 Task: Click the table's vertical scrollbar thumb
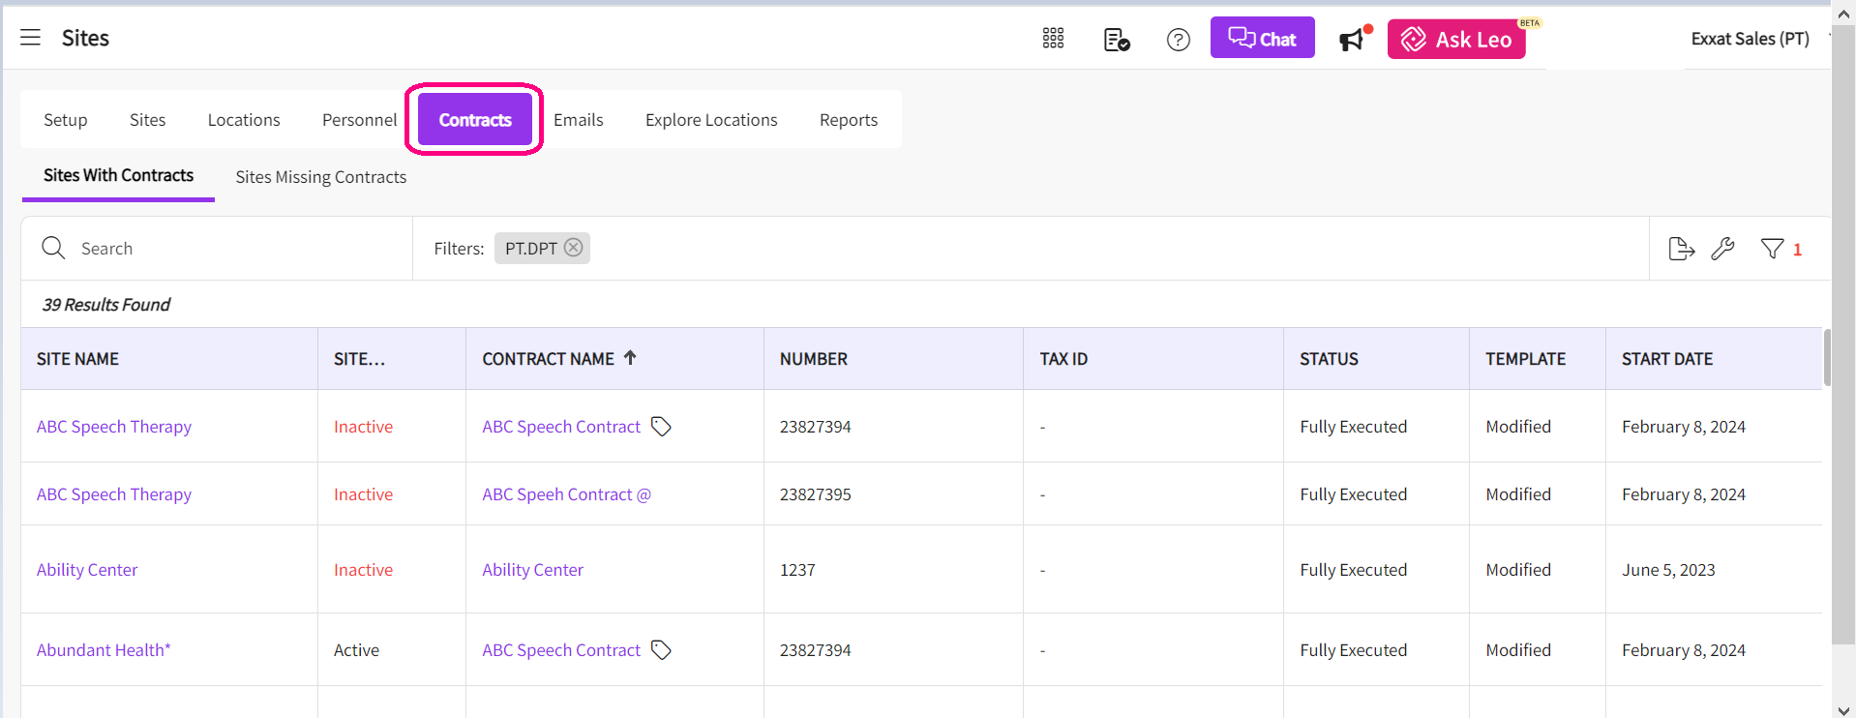coord(1826,358)
